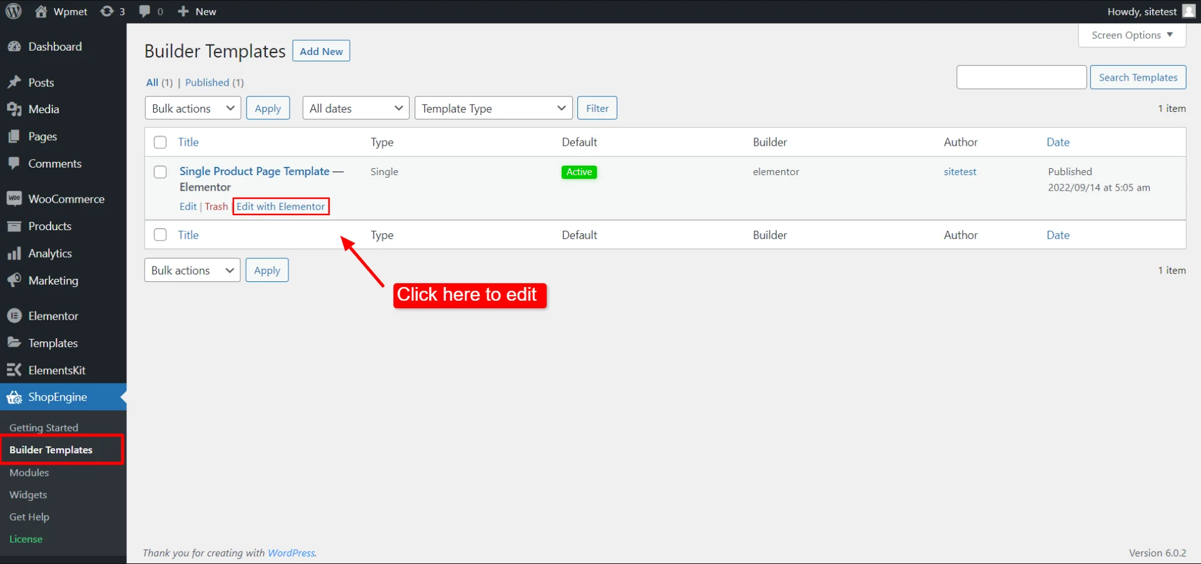
Task: Click the ElementsKit icon in sidebar
Action: click(x=14, y=370)
